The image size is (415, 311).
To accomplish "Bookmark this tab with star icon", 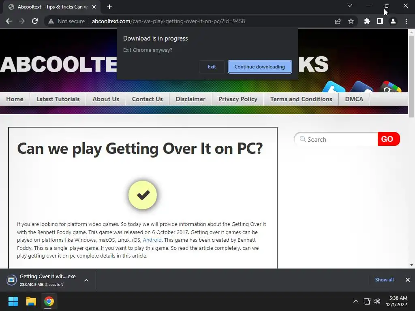I will 351,21.
